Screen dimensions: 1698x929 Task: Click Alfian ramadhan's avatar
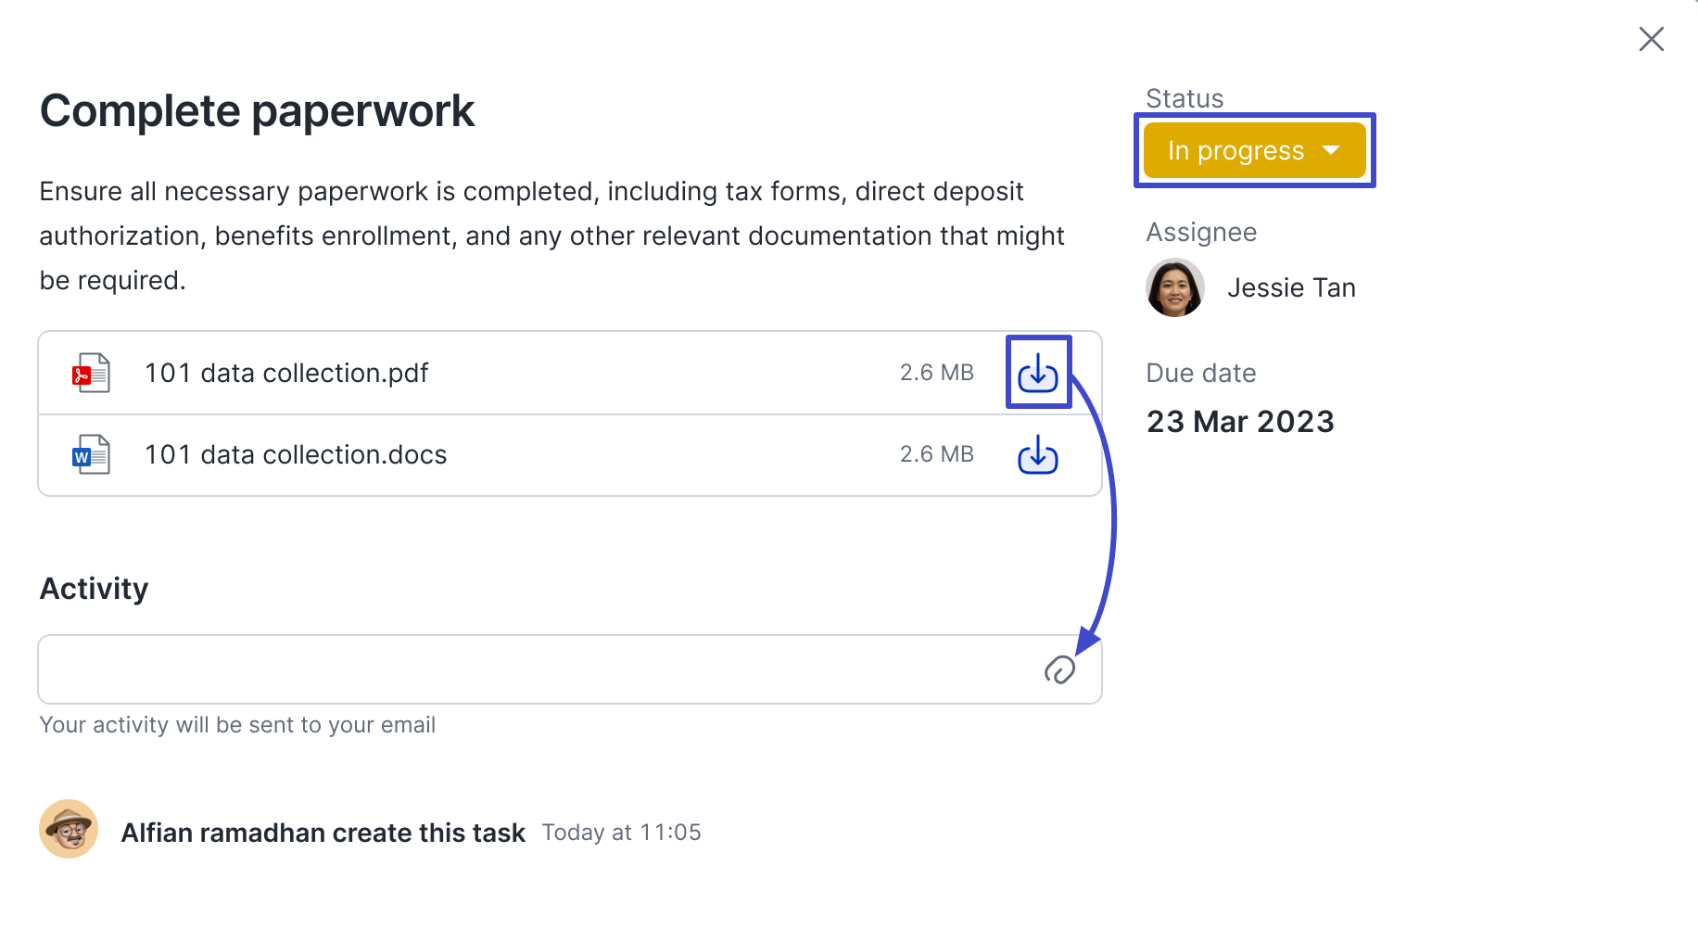[x=69, y=829]
